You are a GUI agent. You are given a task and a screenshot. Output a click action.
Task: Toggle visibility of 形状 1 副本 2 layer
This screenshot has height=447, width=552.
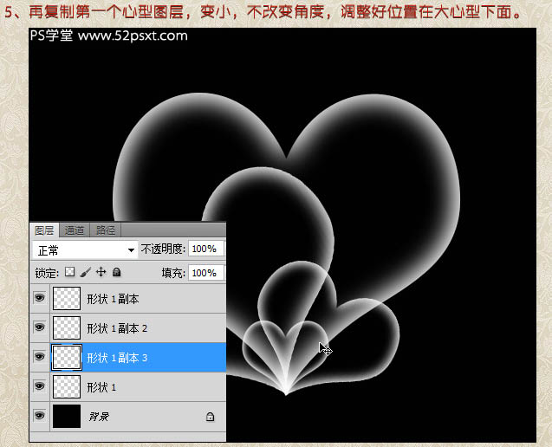39,327
